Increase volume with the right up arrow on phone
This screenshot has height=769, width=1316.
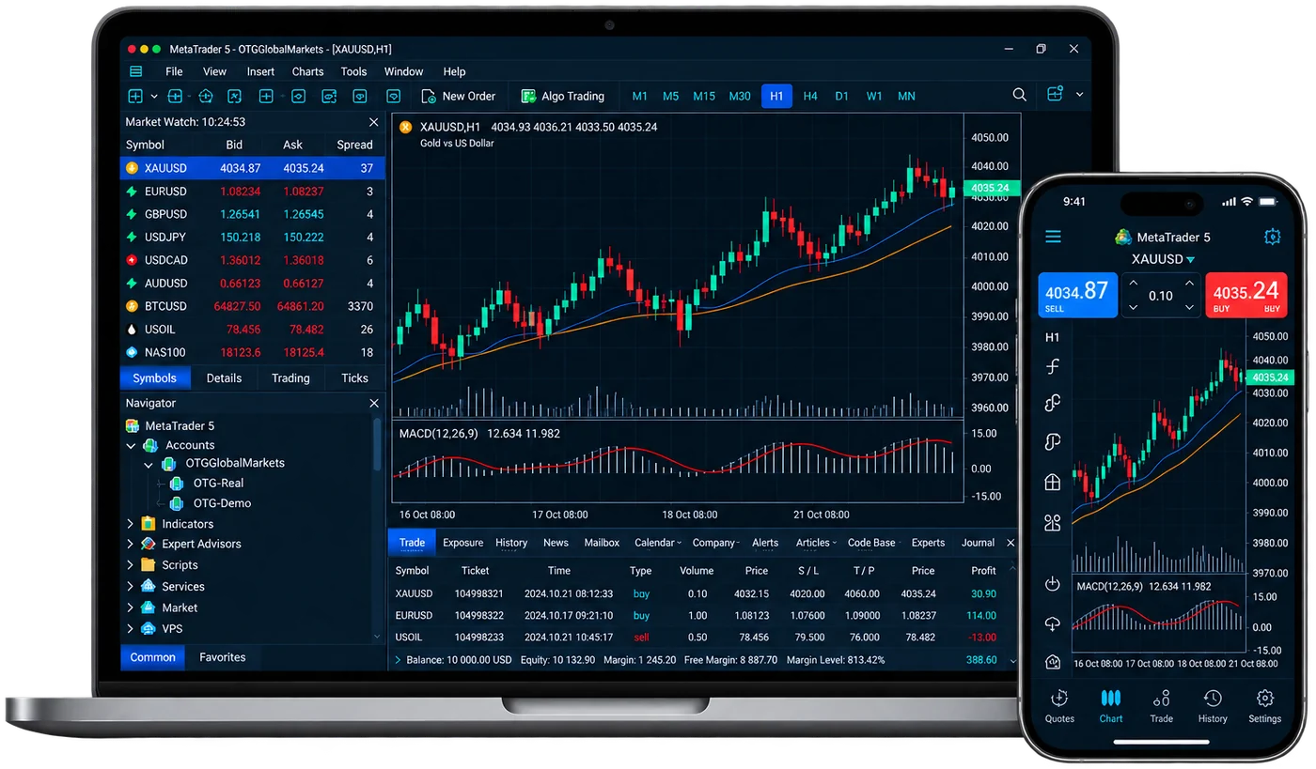[x=1189, y=284]
